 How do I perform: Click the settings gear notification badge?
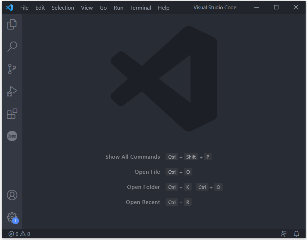pyautogui.click(x=15, y=221)
